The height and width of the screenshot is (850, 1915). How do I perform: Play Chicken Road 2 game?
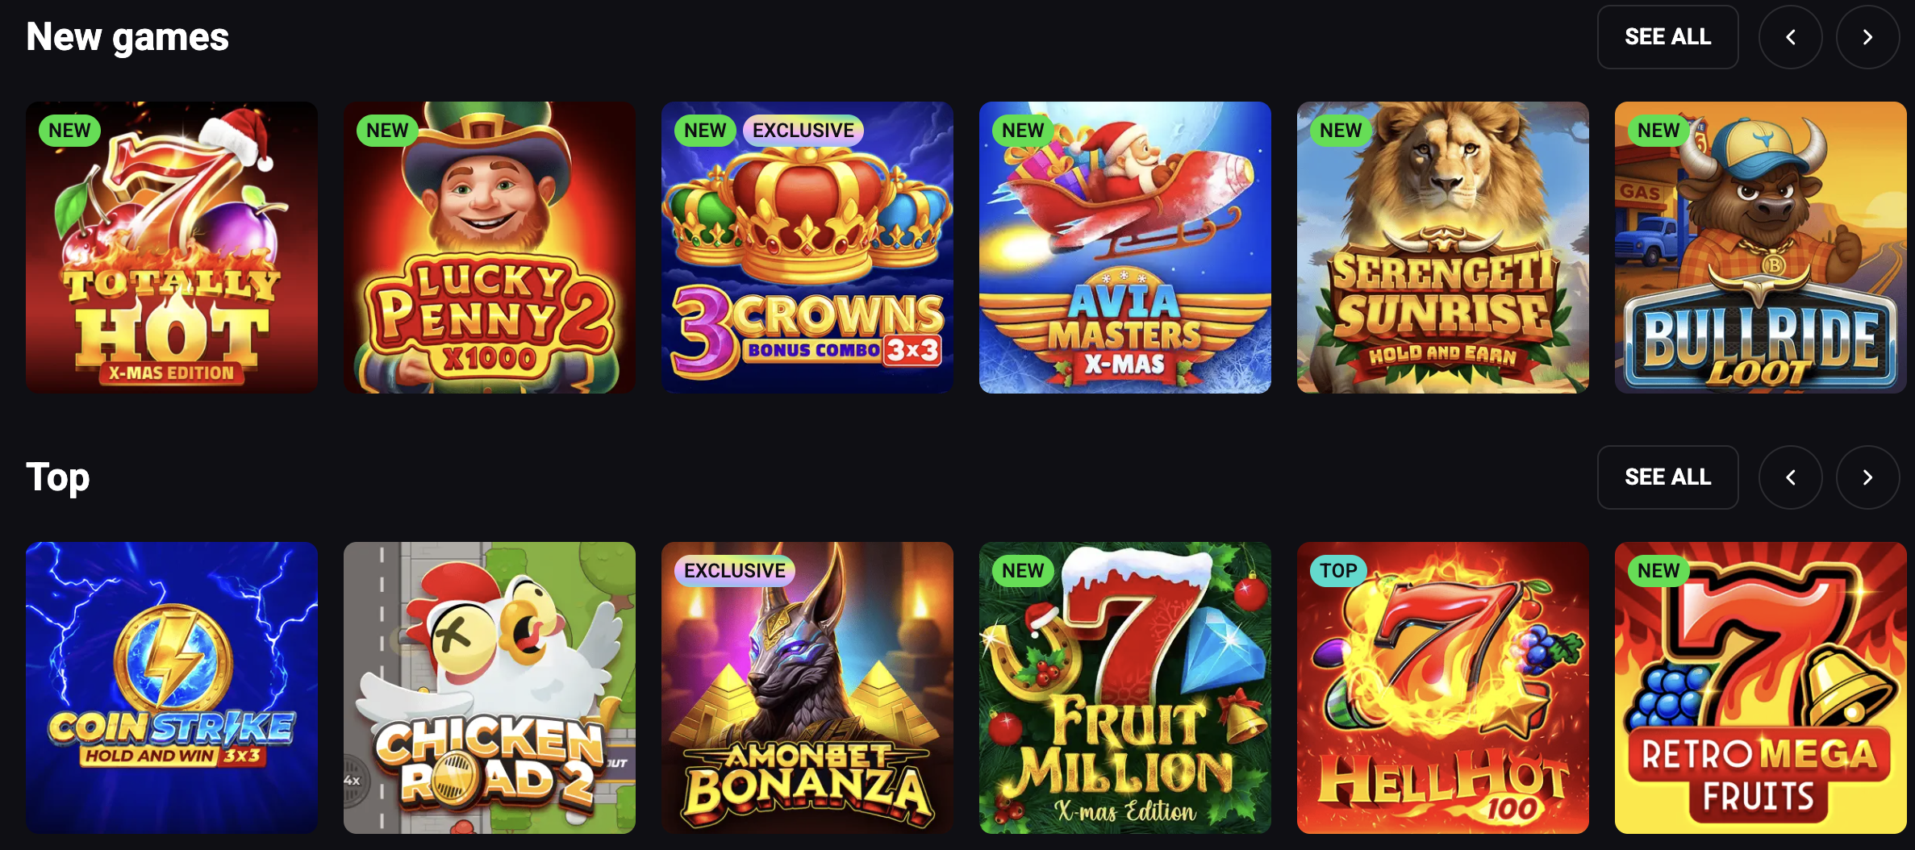[x=490, y=688]
